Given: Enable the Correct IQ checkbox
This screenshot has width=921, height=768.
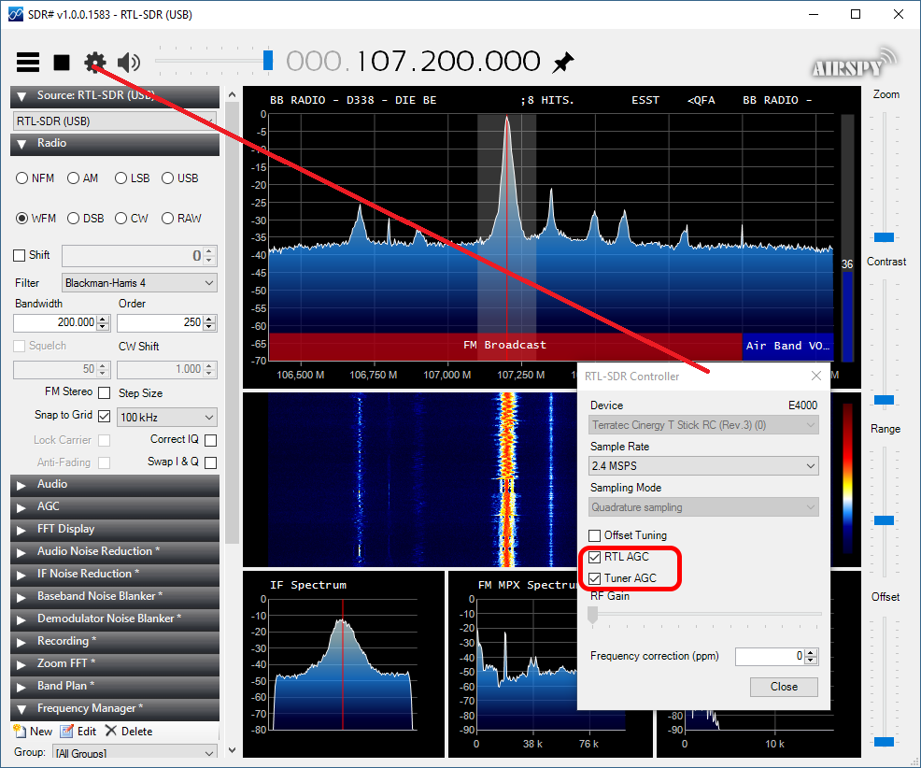Looking at the screenshot, I should point(211,440).
